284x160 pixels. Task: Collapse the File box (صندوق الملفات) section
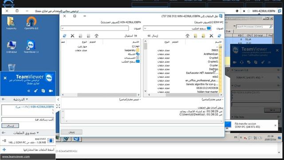pos(38,133)
